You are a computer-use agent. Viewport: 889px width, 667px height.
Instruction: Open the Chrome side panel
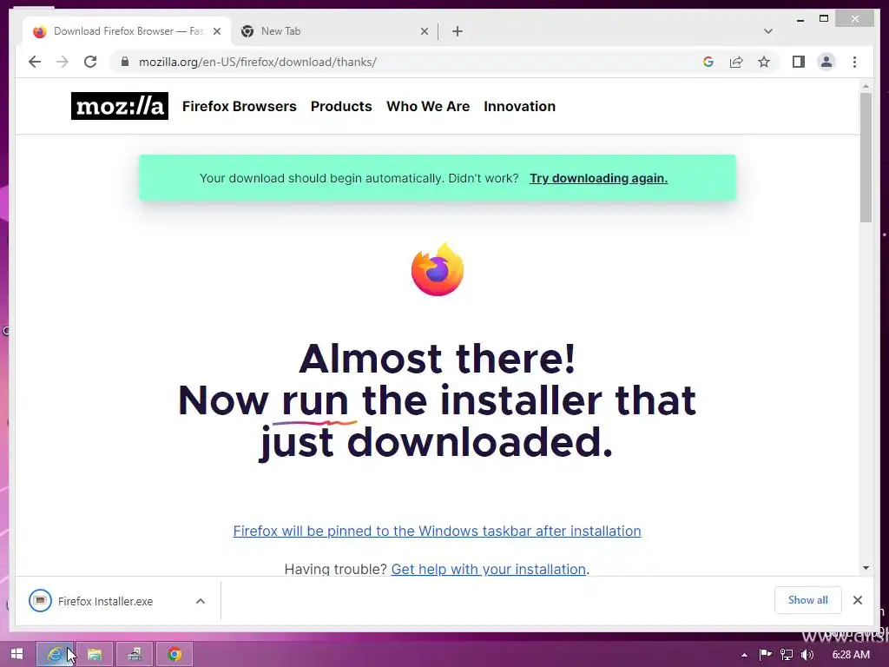(x=799, y=62)
